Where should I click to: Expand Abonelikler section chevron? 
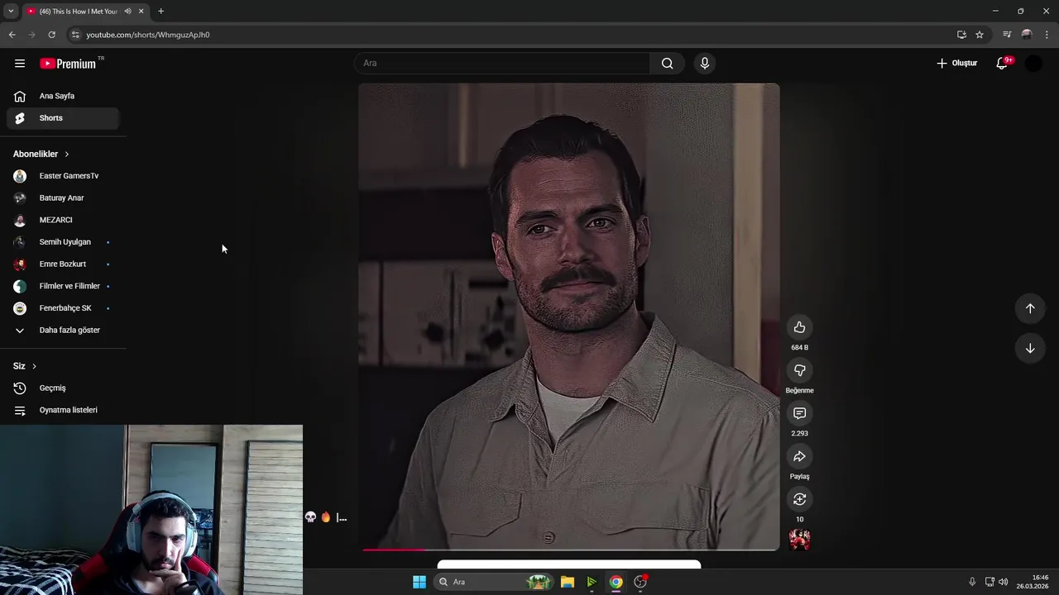pos(67,155)
